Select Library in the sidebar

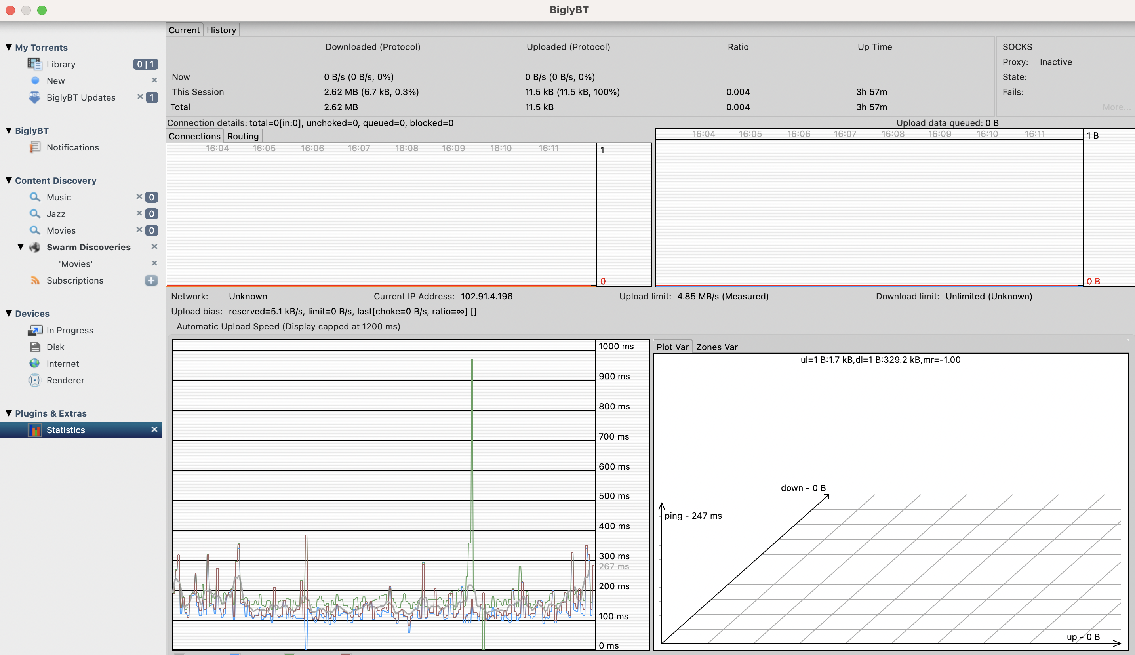click(x=61, y=64)
